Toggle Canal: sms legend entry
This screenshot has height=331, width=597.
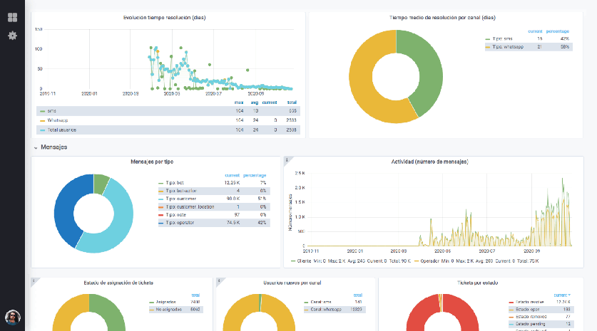point(320,302)
